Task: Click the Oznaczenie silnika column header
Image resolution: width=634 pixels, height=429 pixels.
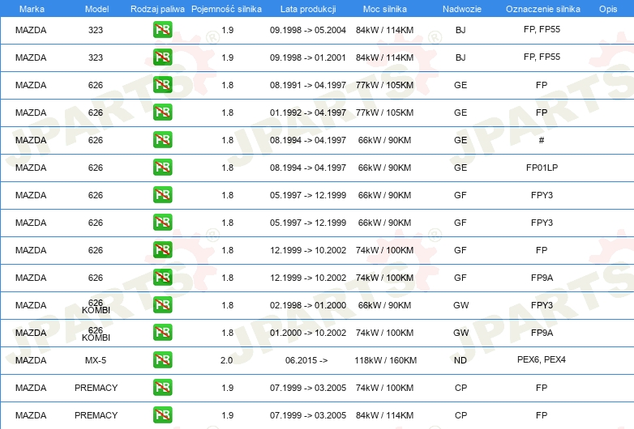Action: 543,9
